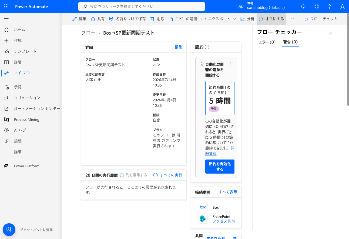
Task: Click the チャットボットに質問 chat button
Action: tap(9, 230)
